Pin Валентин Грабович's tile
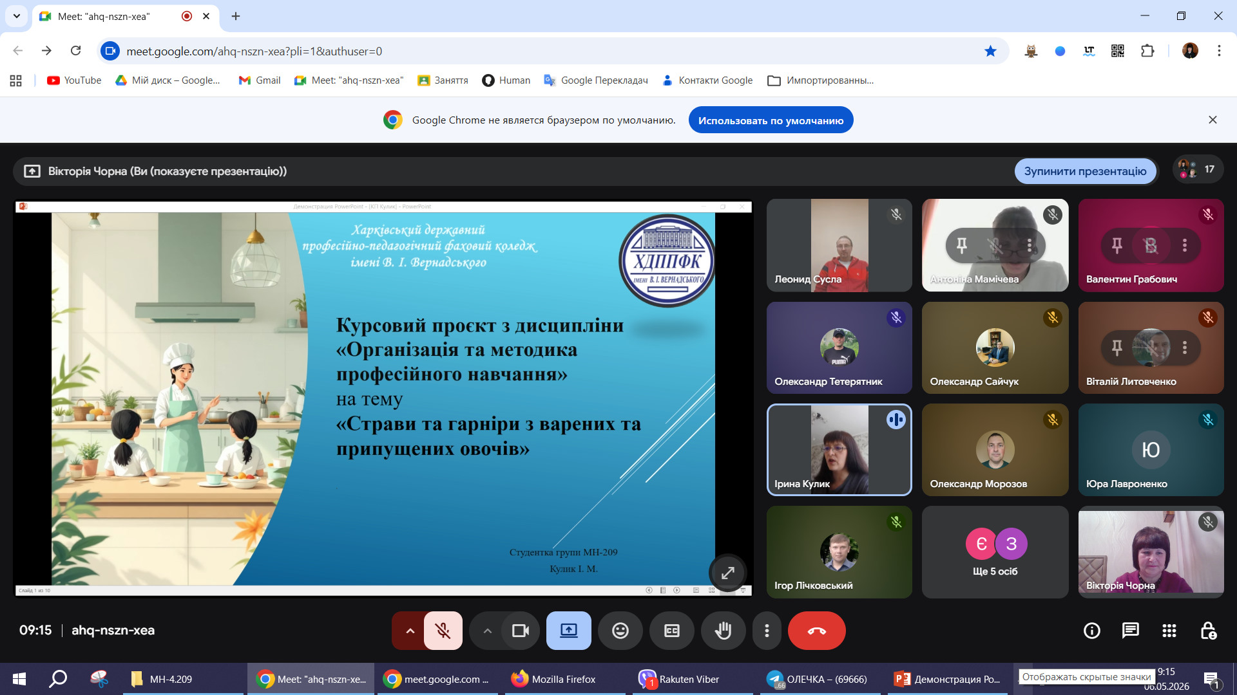Viewport: 1237px width, 695px height. pyautogui.click(x=1117, y=245)
